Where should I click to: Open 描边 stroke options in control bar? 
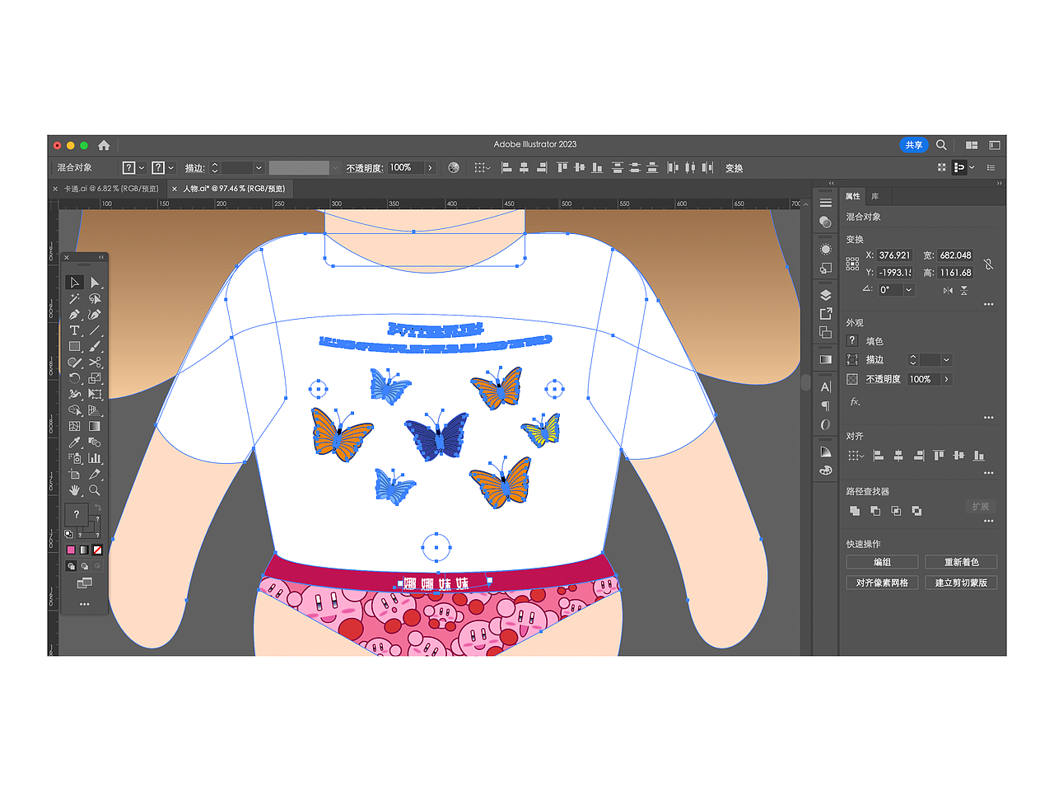(194, 168)
